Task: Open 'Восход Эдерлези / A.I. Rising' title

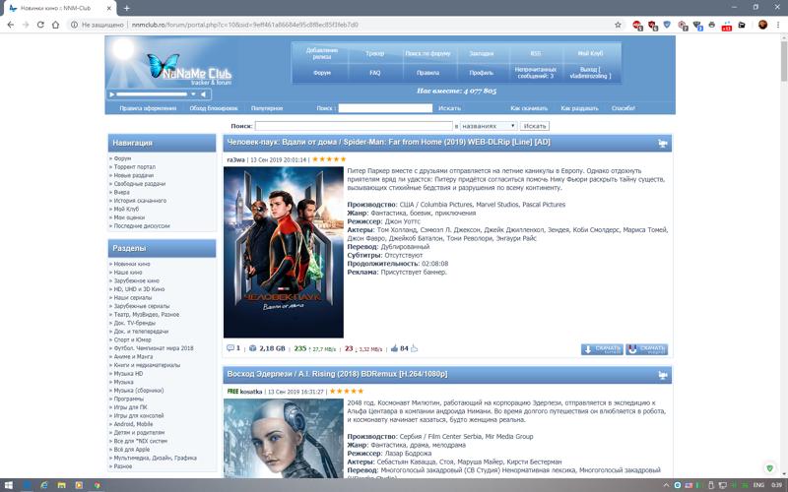Action: [337, 375]
